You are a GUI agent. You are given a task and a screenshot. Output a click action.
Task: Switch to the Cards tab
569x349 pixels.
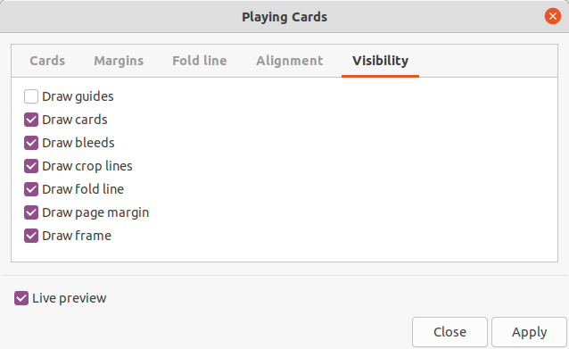pos(47,61)
